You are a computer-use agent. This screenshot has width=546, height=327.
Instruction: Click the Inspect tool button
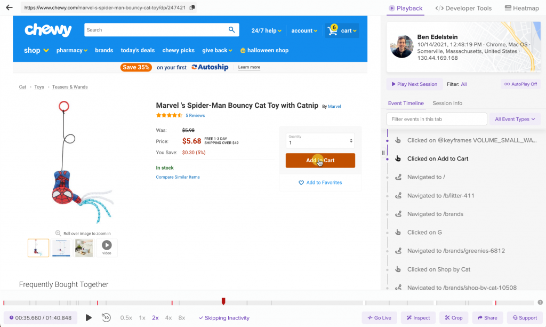click(418, 317)
